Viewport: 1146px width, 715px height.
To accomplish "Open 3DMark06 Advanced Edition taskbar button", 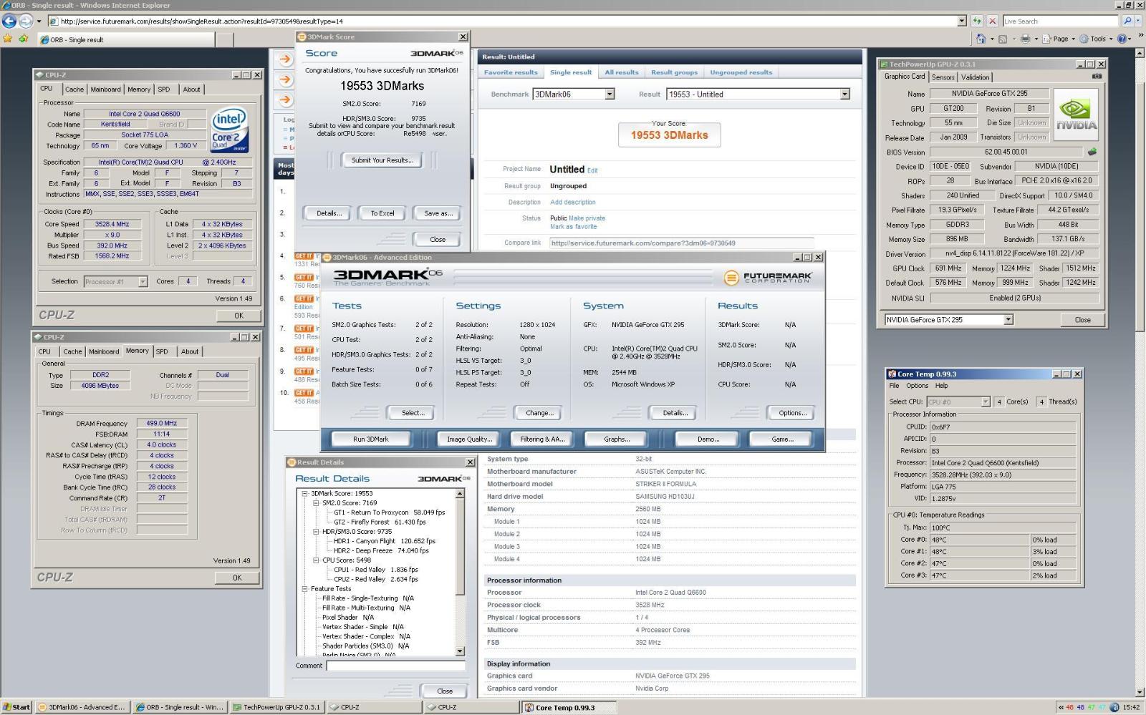I will (x=82, y=707).
